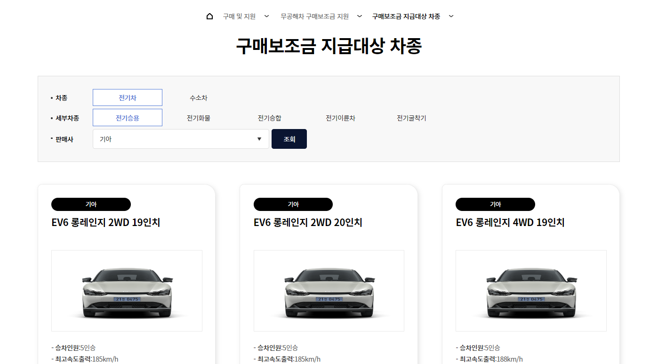Click the 조회 search button
The image size is (666, 364).
pos(289,139)
